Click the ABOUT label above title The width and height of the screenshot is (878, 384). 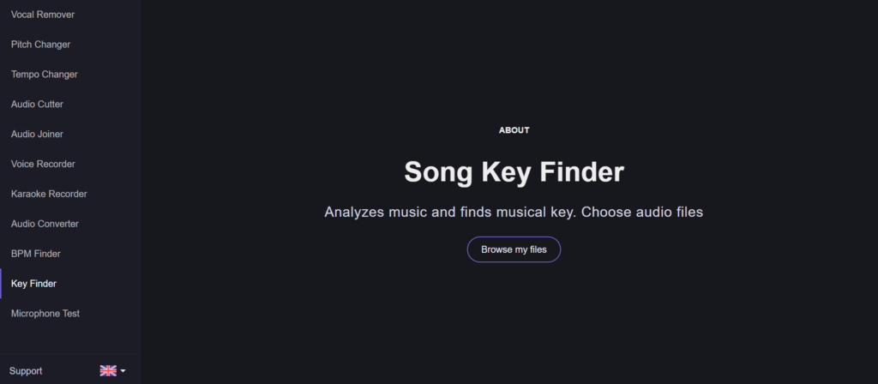click(x=514, y=130)
